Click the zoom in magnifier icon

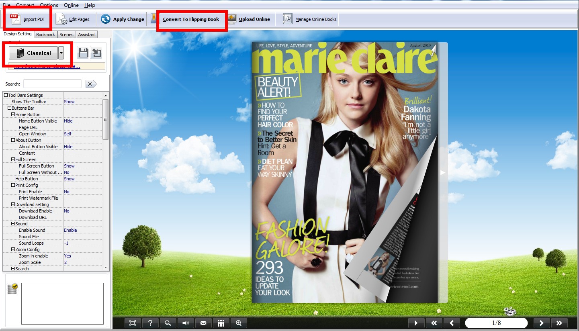pyautogui.click(x=239, y=323)
